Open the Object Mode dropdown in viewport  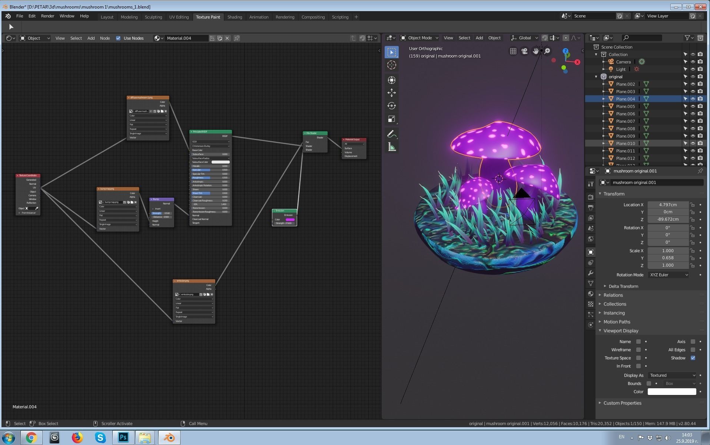pyautogui.click(x=419, y=38)
